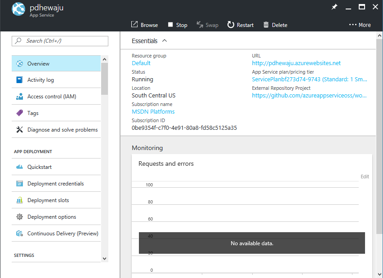Pin the blade with pushpin icon

pos(334,7)
